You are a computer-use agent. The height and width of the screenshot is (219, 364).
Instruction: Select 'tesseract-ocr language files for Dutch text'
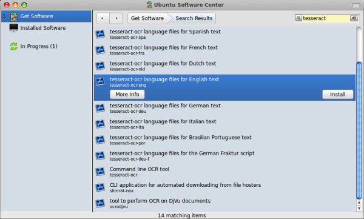coord(163,64)
